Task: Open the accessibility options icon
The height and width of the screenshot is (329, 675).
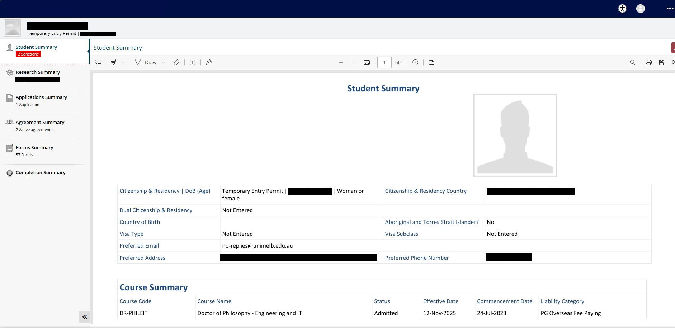Action: (x=622, y=9)
